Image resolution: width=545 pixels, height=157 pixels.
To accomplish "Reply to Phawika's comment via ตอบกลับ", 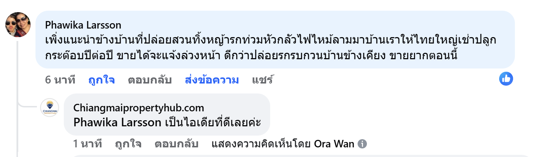I will [x=150, y=80].
